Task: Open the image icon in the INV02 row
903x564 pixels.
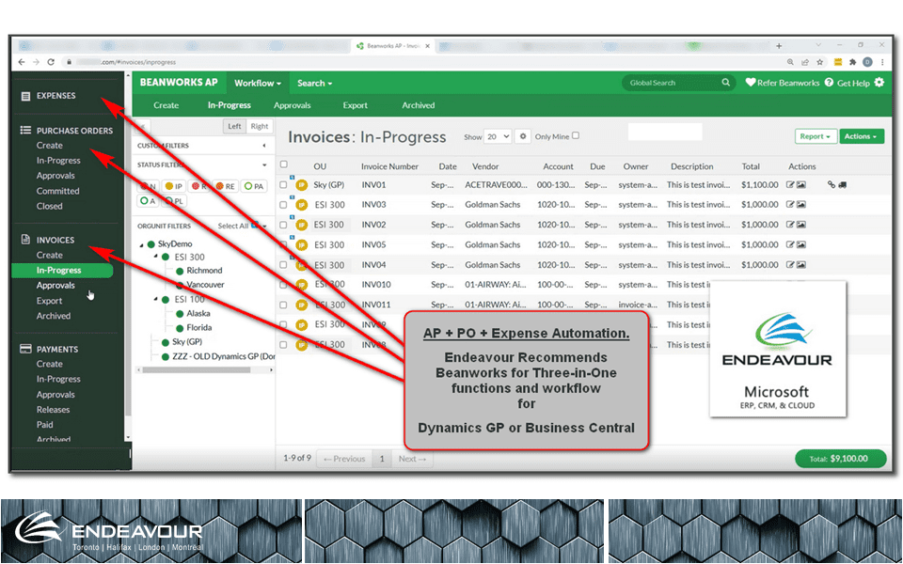Action: (801, 225)
